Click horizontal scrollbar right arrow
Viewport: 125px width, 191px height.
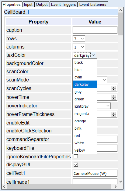point(115,186)
